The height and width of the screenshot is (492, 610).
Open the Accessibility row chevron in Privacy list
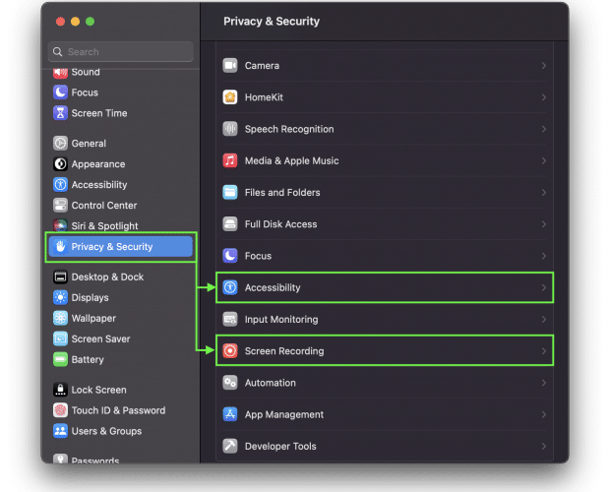[x=543, y=287]
